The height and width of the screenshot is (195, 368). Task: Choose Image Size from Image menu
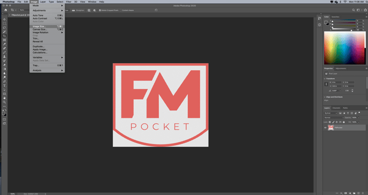(x=47, y=26)
